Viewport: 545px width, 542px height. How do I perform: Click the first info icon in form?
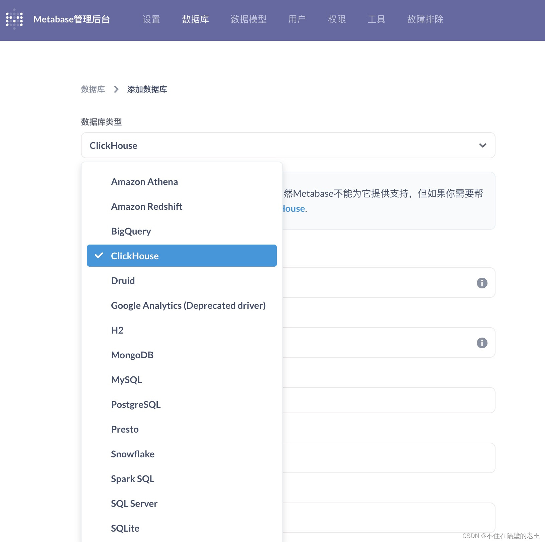(482, 283)
